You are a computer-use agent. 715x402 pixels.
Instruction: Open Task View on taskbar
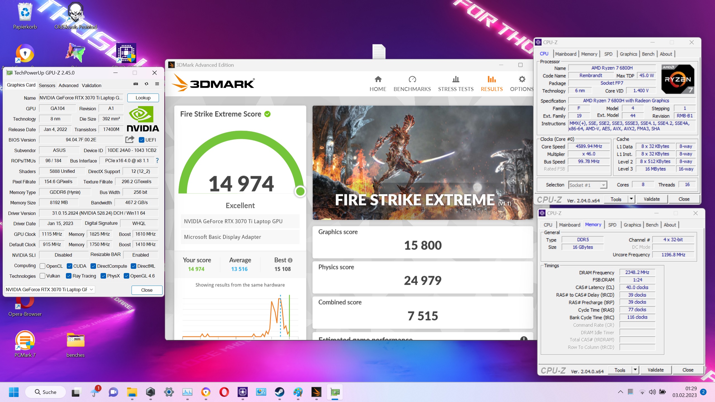click(x=76, y=392)
